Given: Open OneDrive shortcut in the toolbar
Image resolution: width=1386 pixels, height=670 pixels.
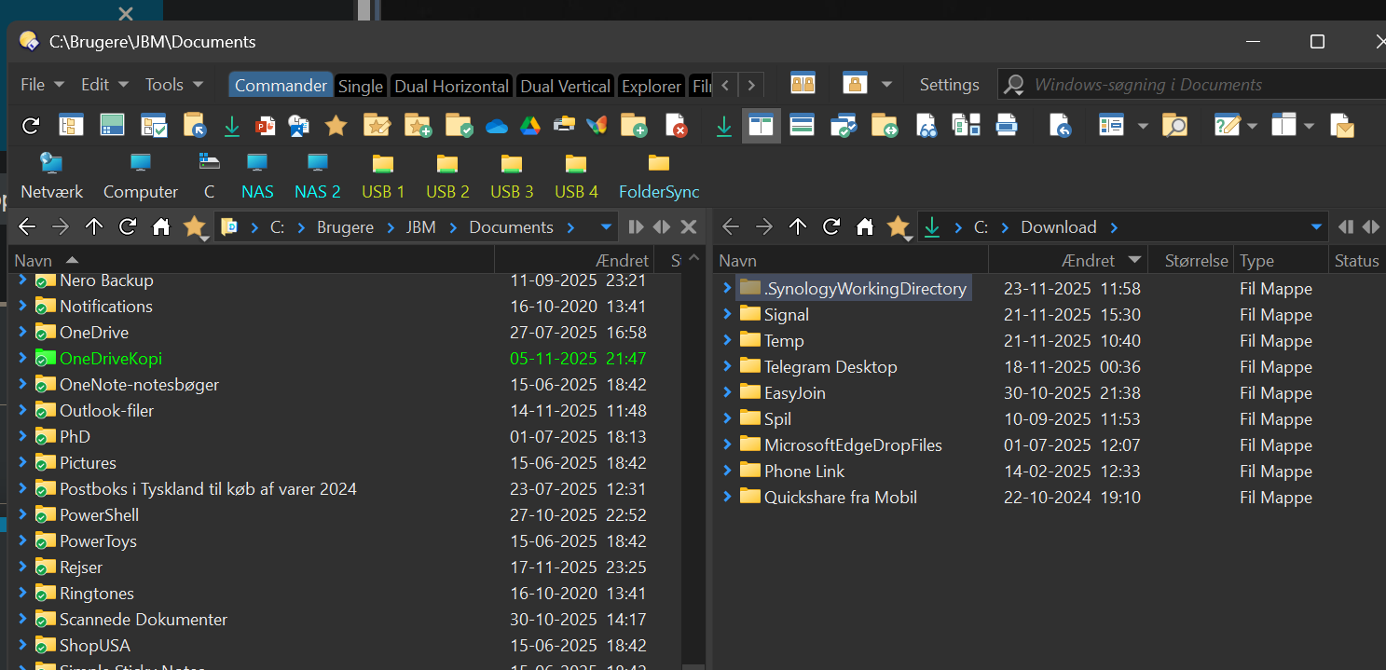Looking at the screenshot, I should [497, 126].
